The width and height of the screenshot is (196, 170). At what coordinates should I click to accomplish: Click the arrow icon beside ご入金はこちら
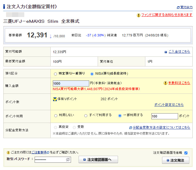(166, 52)
